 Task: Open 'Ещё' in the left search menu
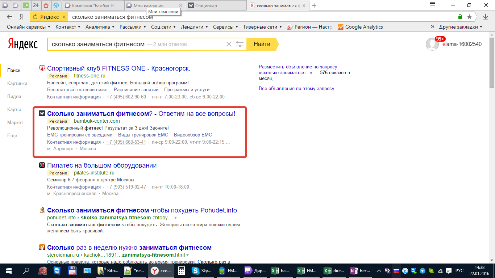click(12, 135)
